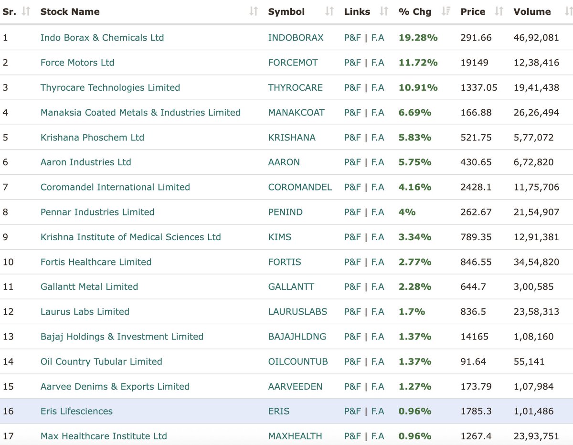Click MANAKCOAT symbol link
573x445 pixels.
point(296,112)
